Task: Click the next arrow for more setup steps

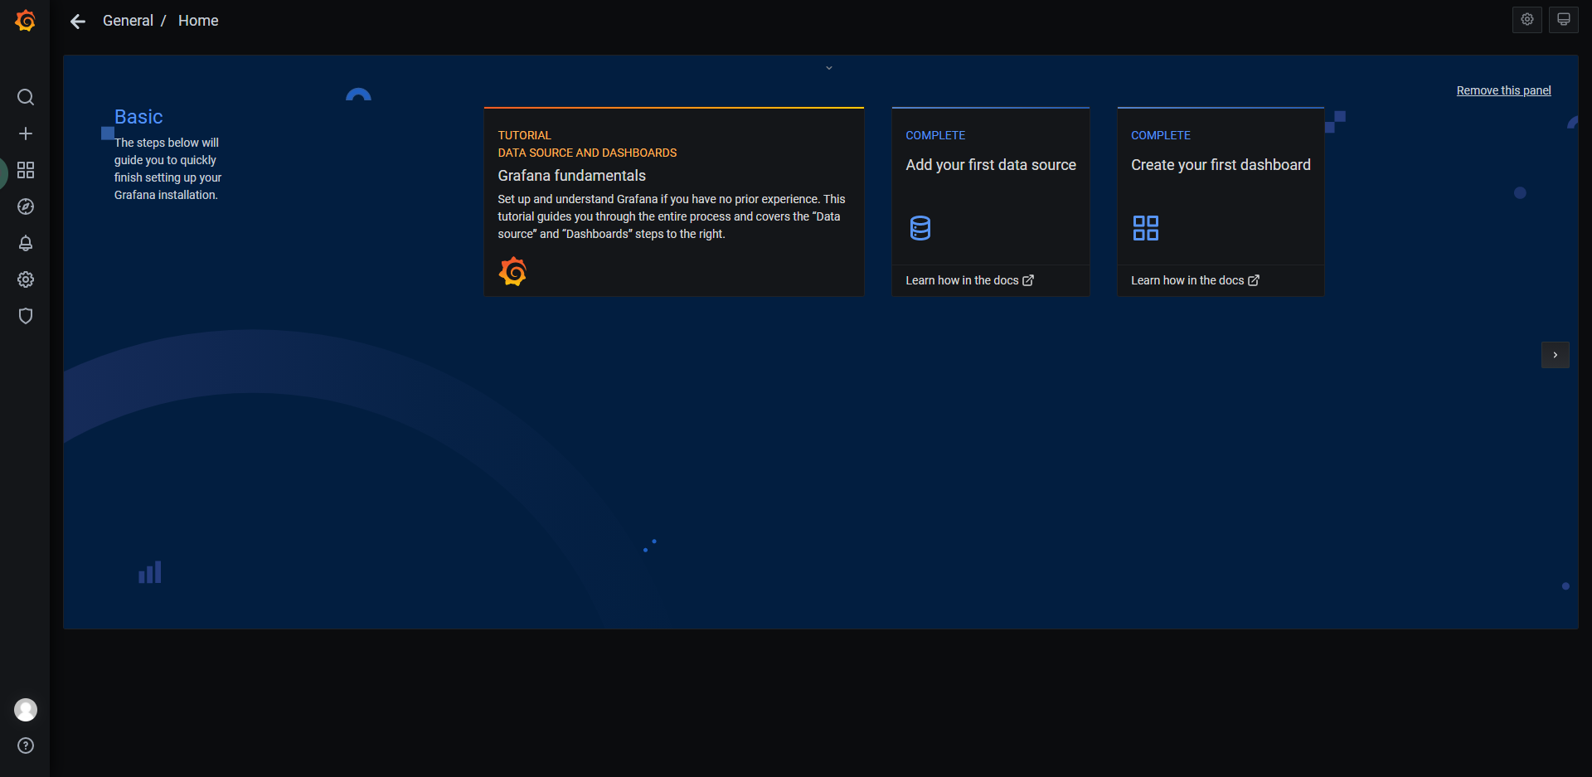Action: (1556, 355)
